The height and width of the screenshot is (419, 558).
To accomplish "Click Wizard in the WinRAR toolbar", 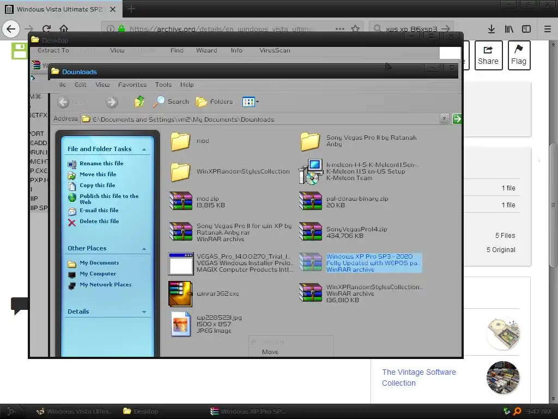I will click(207, 50).
